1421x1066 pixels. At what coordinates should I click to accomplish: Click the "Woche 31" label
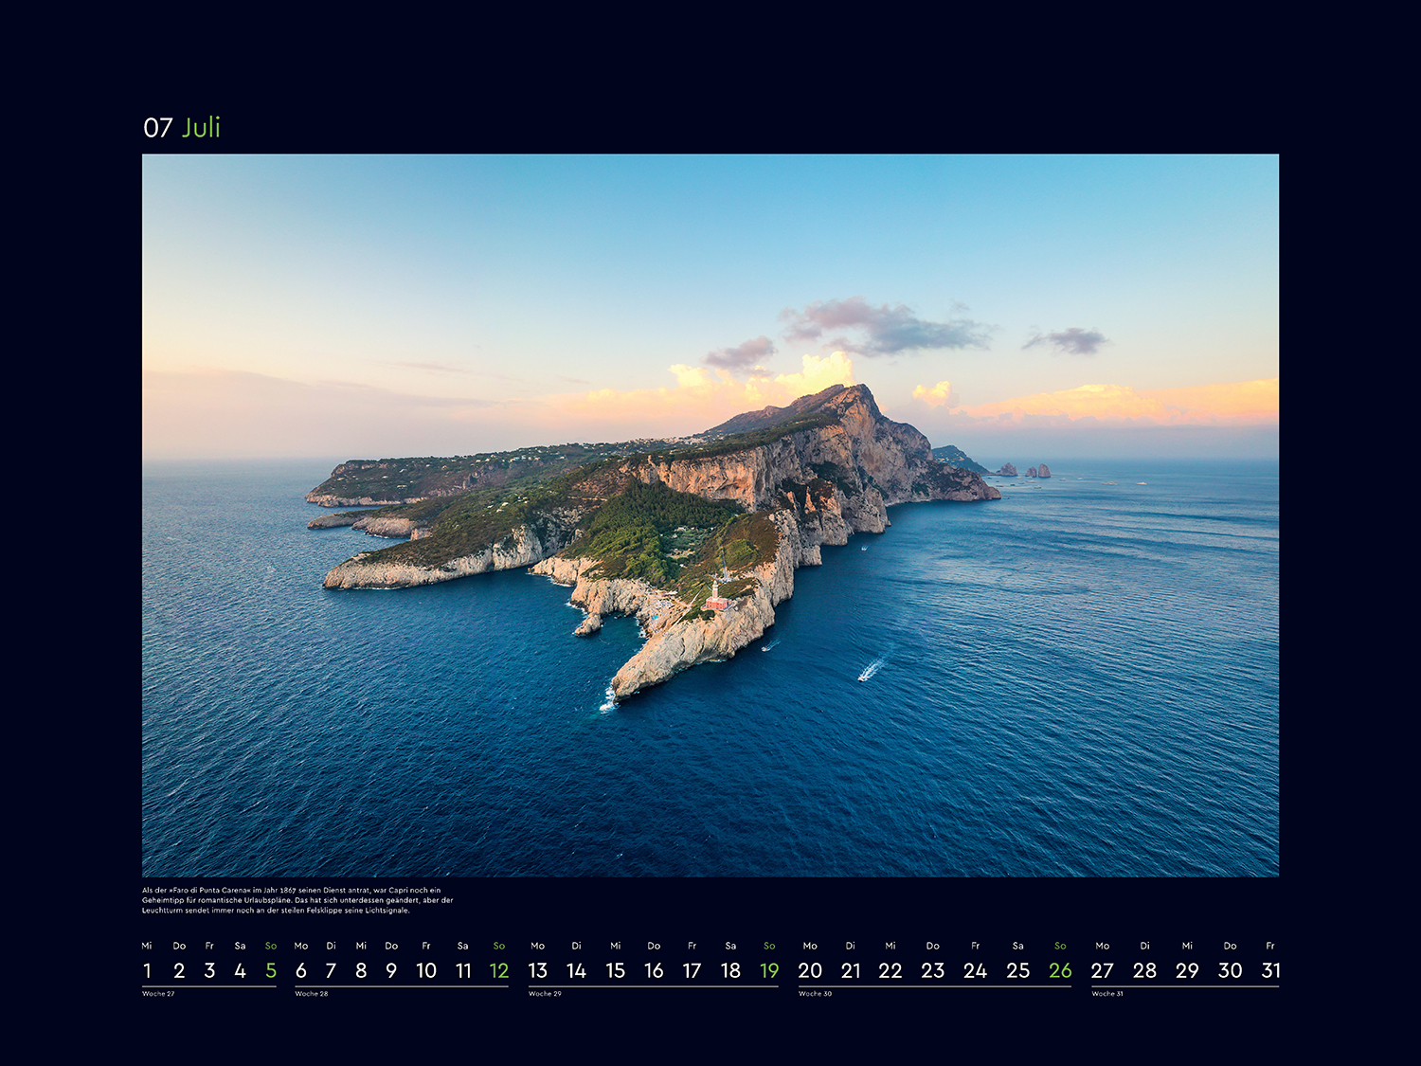point(1107,994)
